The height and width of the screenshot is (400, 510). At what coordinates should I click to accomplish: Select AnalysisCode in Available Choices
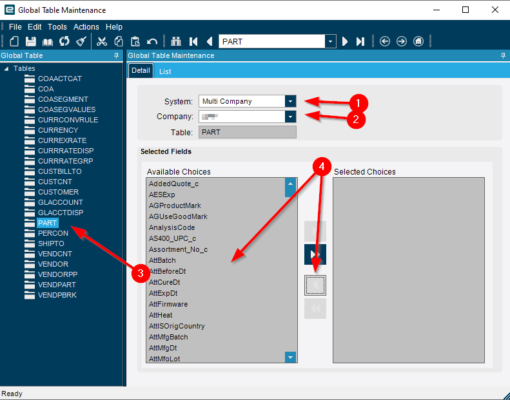tap(172, 227)
